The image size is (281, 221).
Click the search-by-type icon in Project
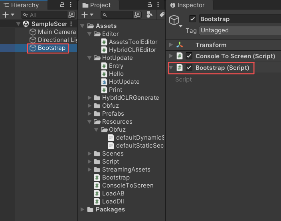click(x=150, y=15)
